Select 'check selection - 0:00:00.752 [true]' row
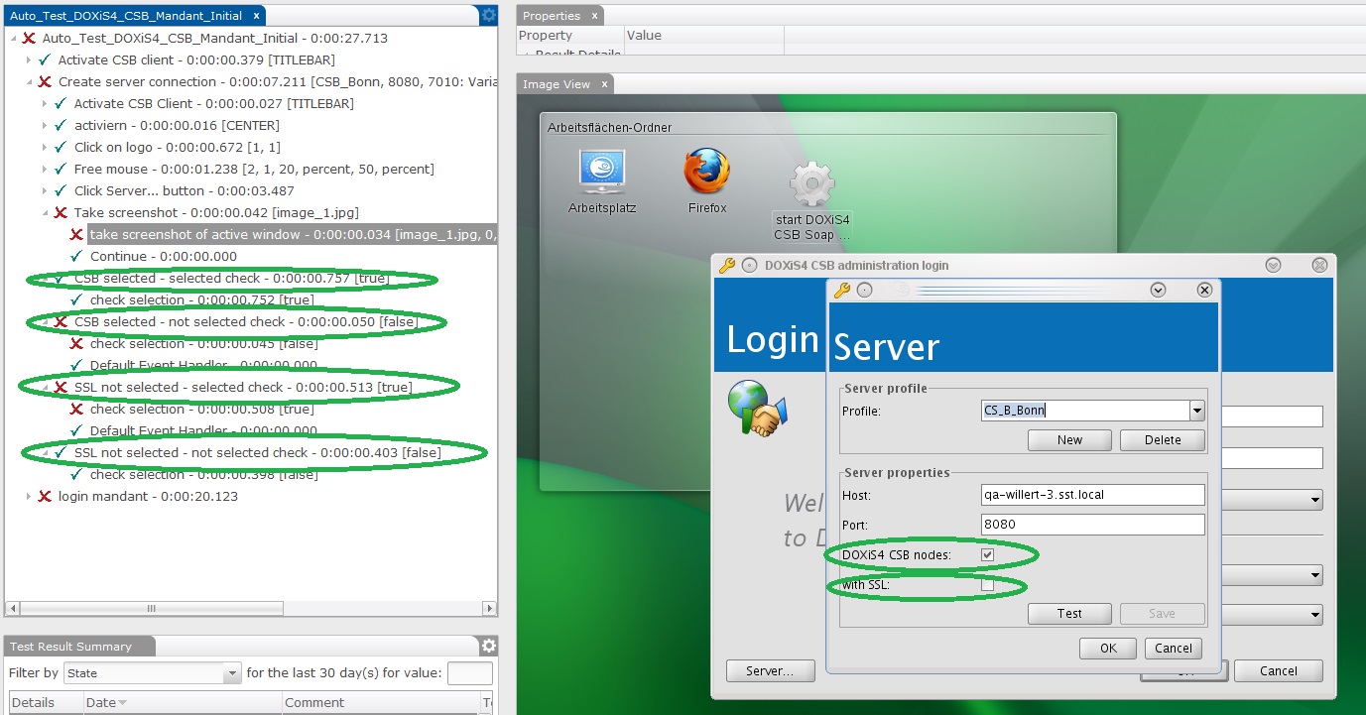The width and height of the screenshot is (1366, 715). (x=201, y=299)
